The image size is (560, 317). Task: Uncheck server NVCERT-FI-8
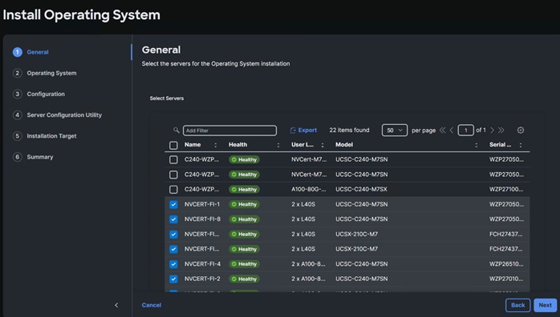click(173, 219)
